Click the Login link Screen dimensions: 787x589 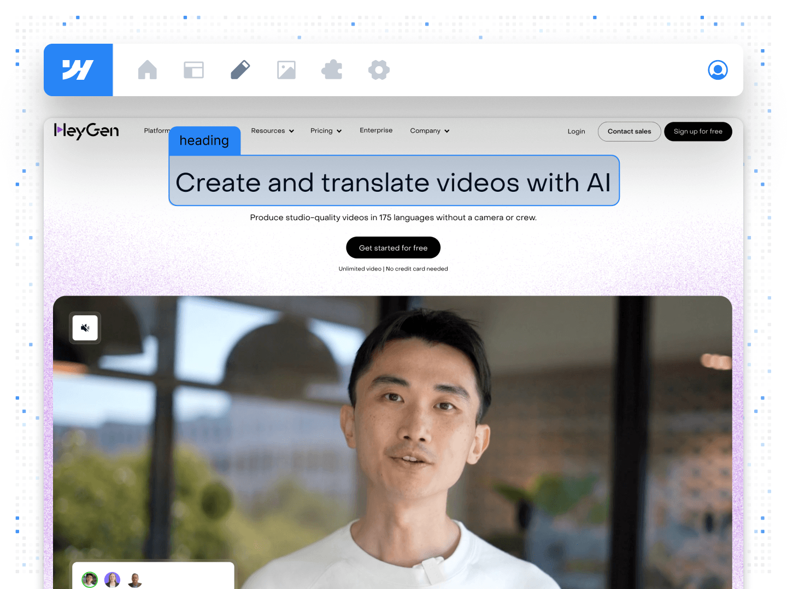(x=576, y=132)
